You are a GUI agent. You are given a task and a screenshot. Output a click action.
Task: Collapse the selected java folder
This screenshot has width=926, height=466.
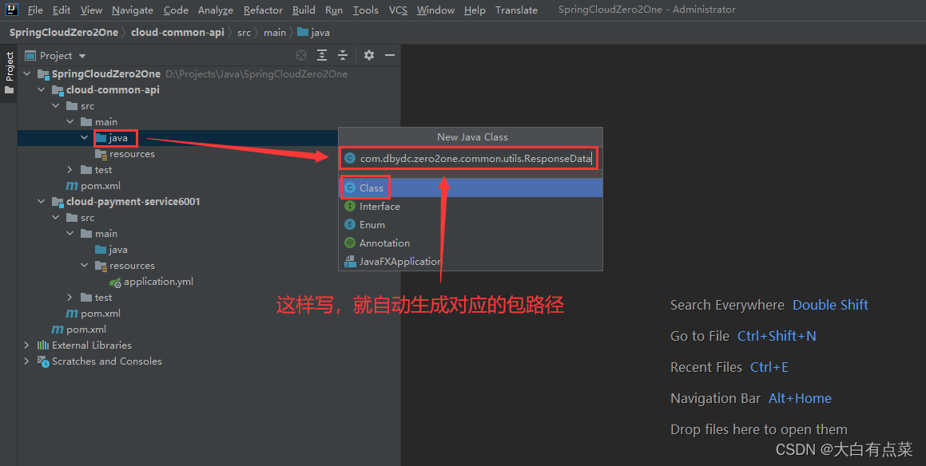[x=85, y=137]
